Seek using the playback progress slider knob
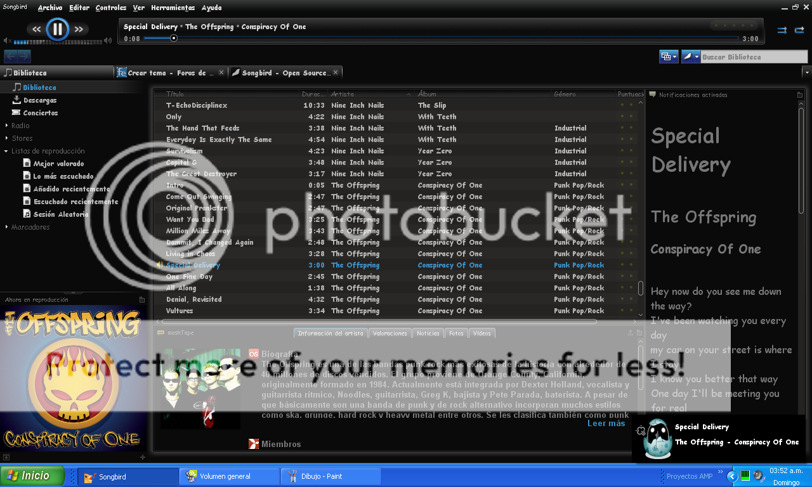Screen dimensions: 812x487 (174, 39)
